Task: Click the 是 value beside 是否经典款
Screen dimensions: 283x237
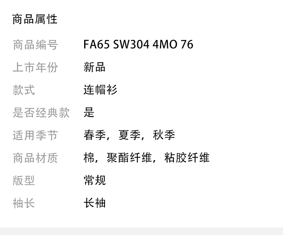Action: point(89,113)
